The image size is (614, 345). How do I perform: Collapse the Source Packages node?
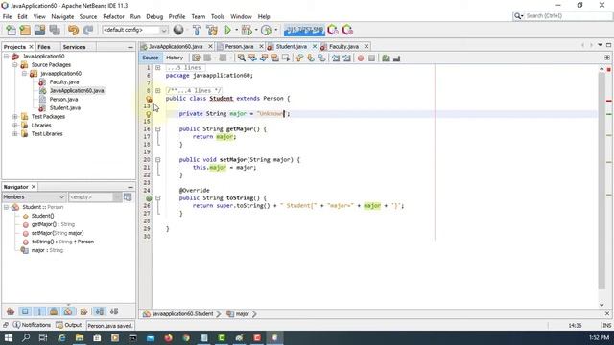coord(15,64)
